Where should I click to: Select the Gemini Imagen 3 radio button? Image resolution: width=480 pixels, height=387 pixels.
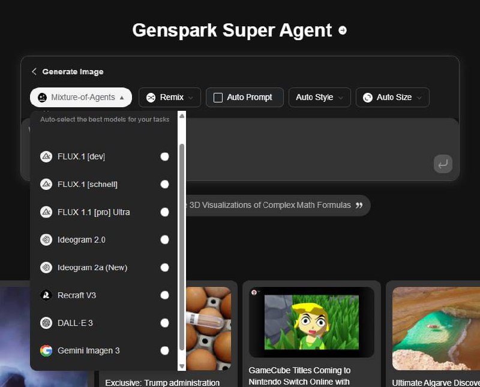(164, 350)
